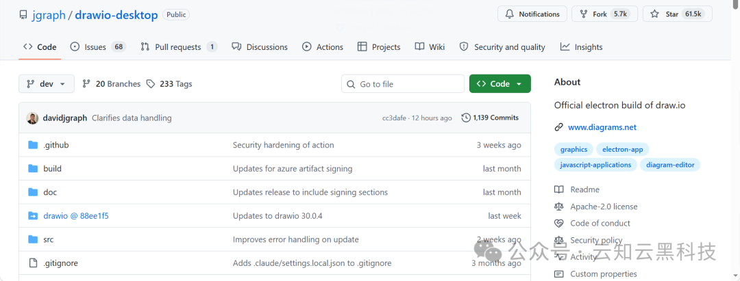Open Improves error handling on update commit
This screenshot has width=740, height=281.
click(x=296, y=239)
